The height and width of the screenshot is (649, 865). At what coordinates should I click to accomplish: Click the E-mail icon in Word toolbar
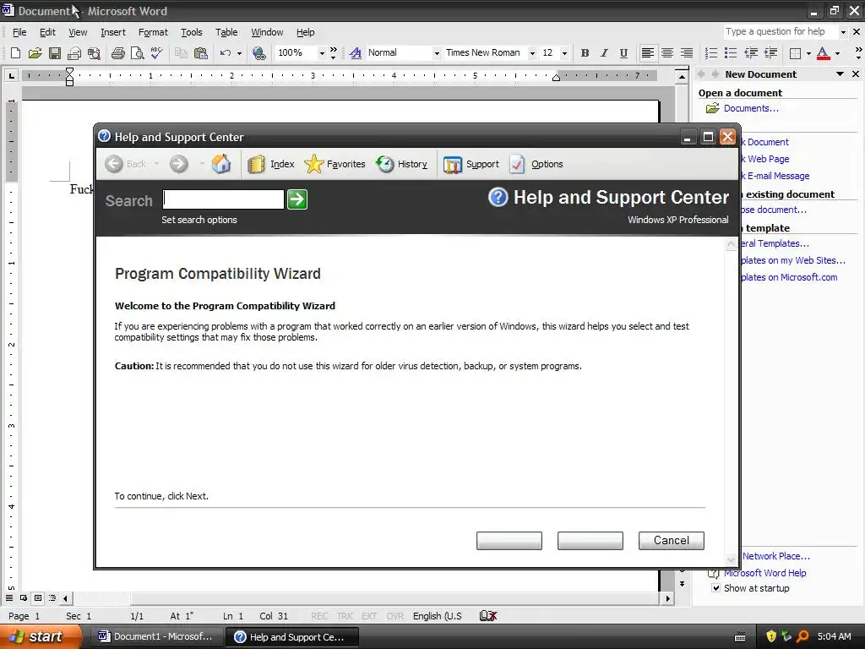click(74, 53)
